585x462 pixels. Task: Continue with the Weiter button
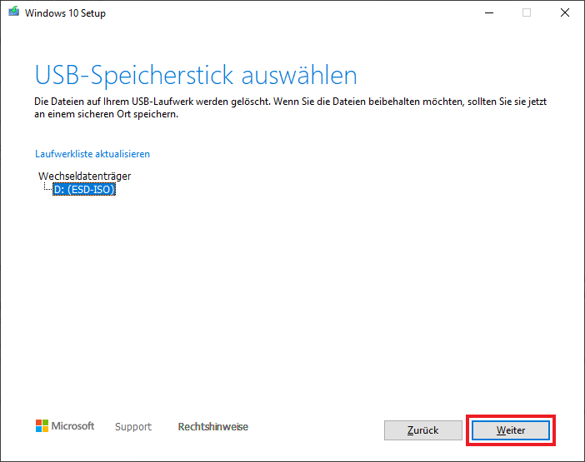(x=511, y=430)
